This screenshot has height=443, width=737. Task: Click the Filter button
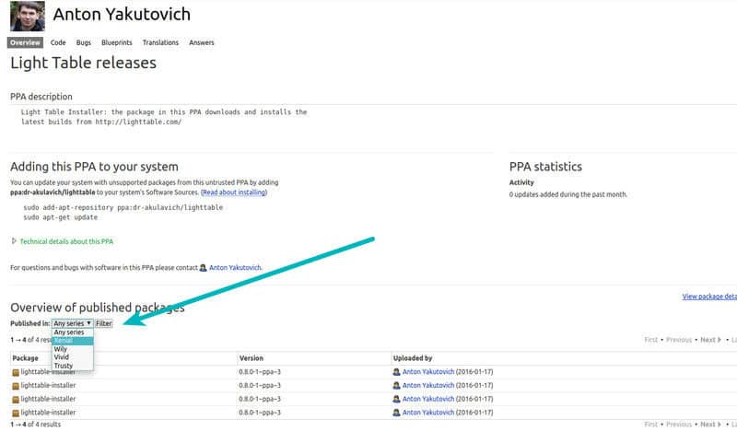(x=104, y=323)
